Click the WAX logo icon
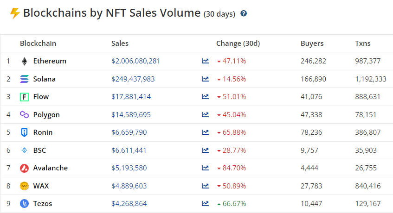 click(24, 186)
